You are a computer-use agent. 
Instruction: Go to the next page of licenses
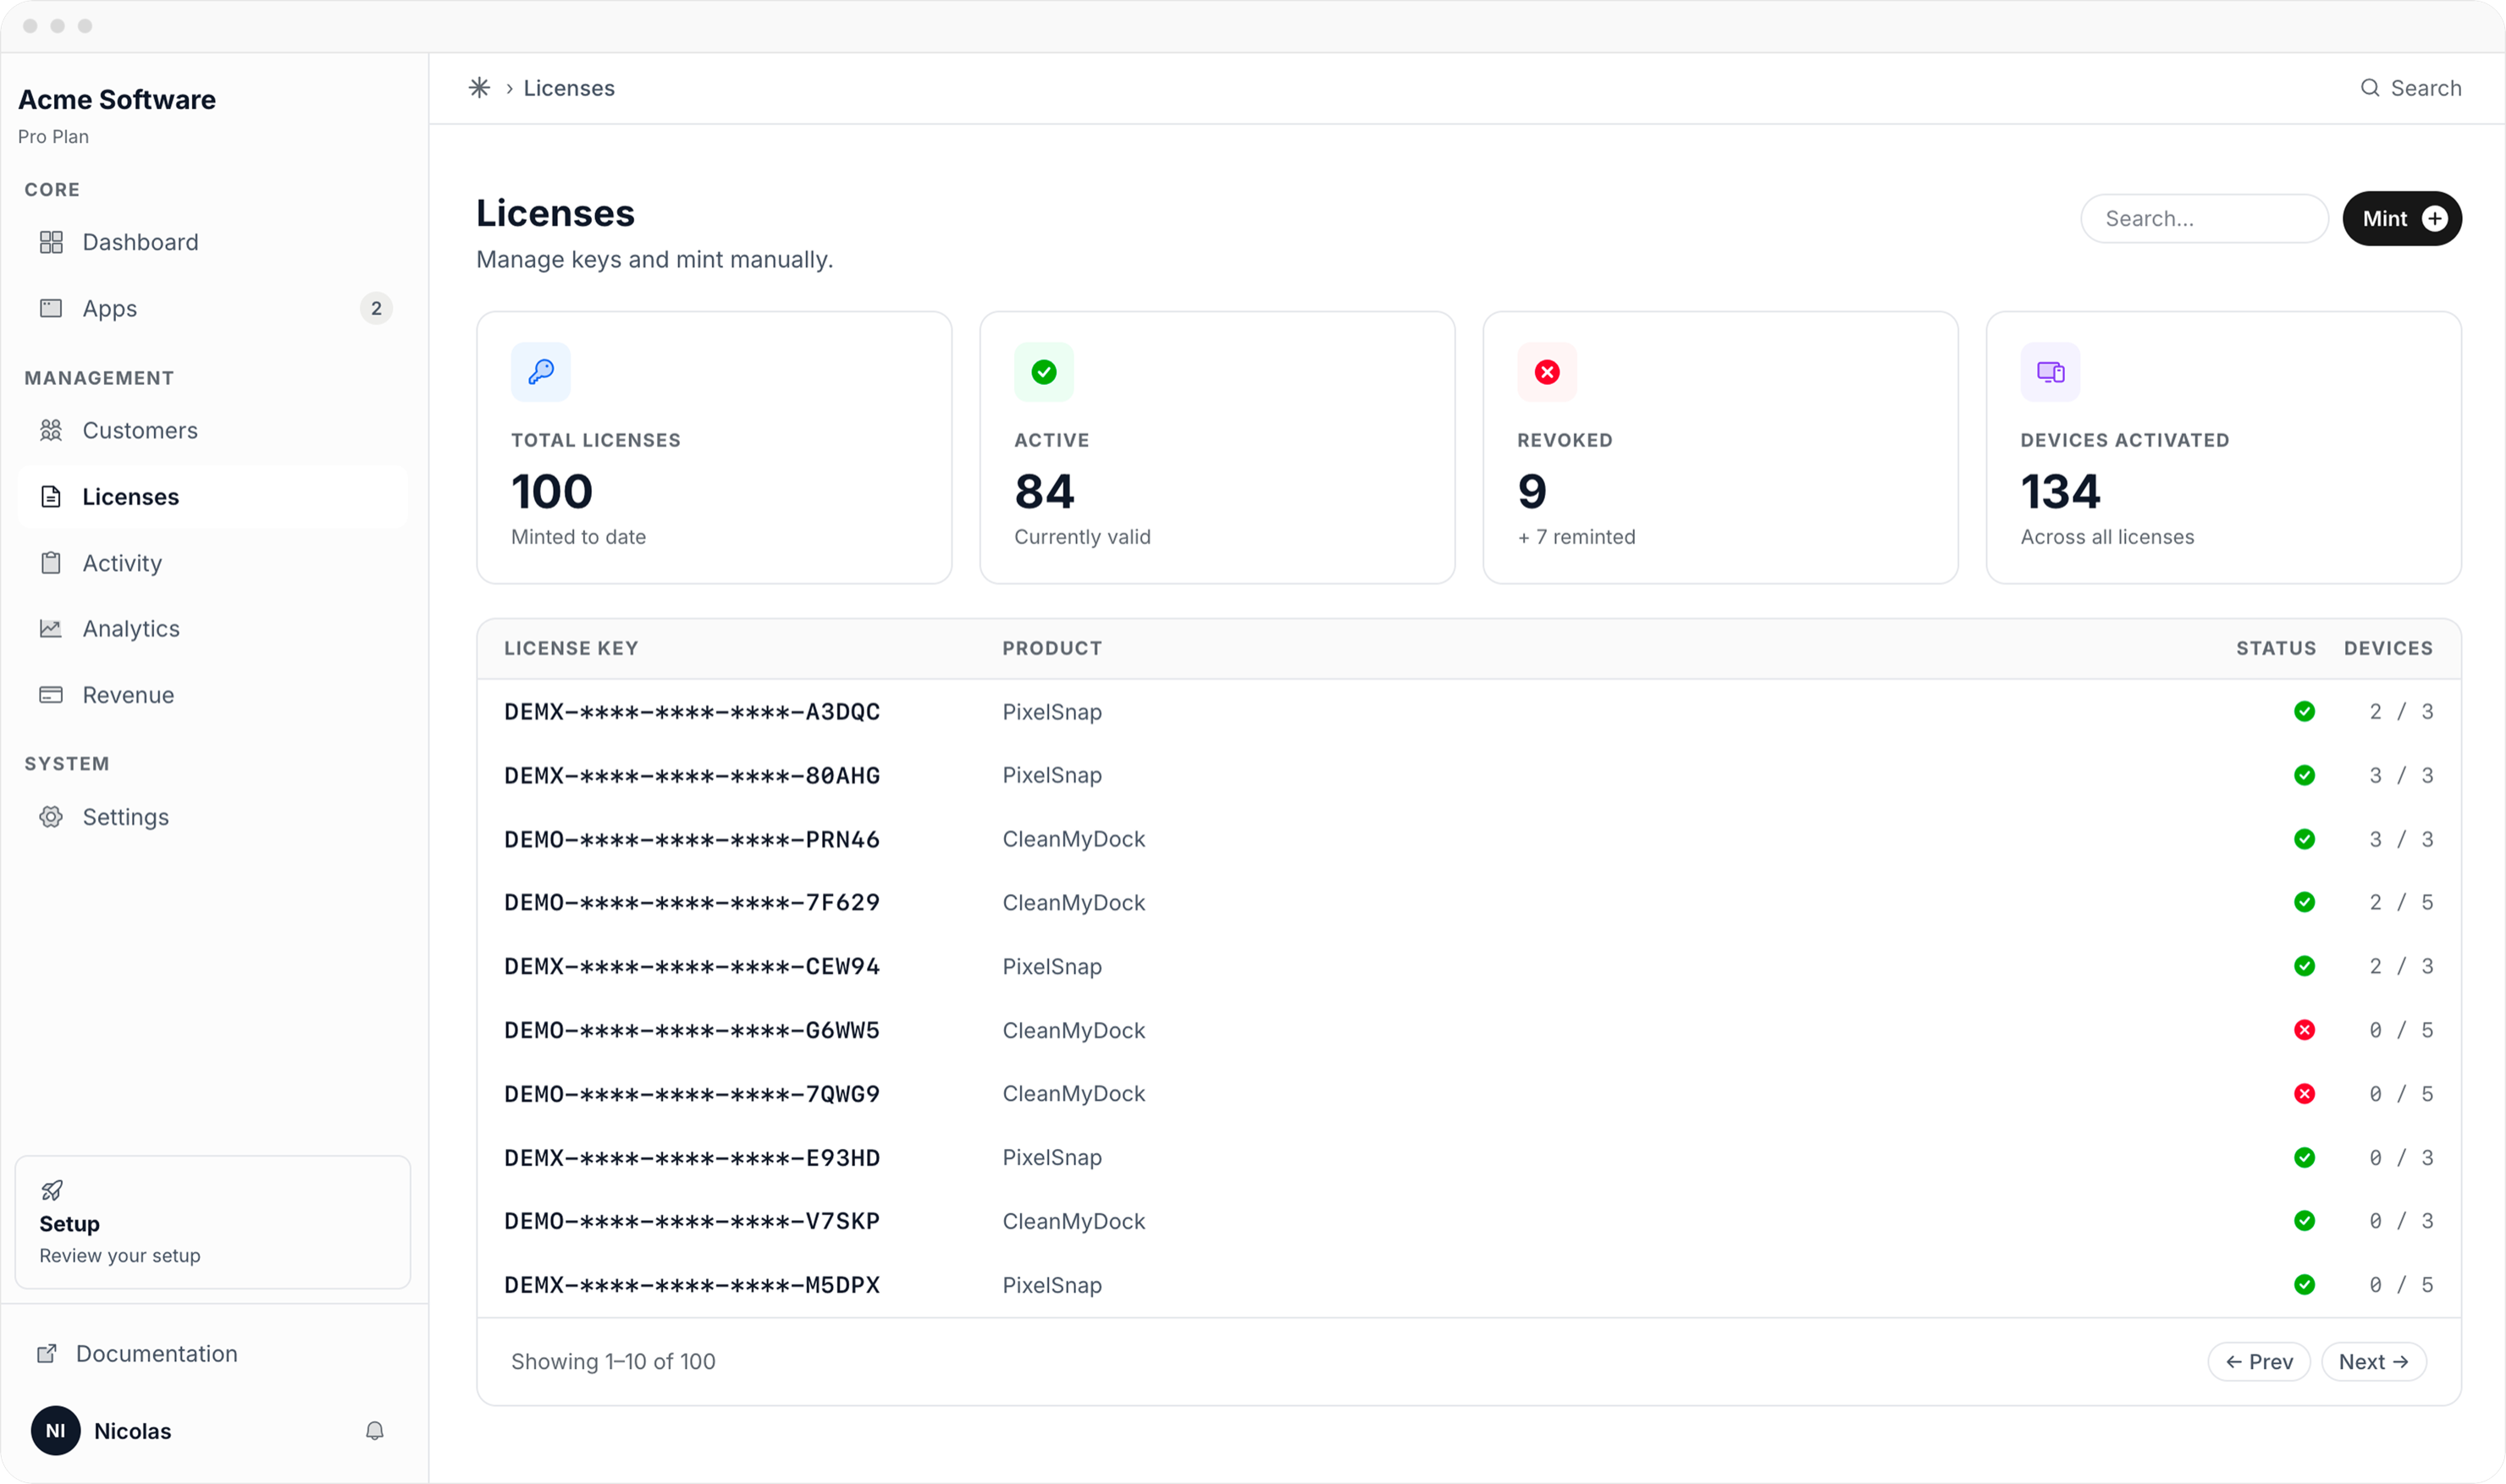2374,1361
